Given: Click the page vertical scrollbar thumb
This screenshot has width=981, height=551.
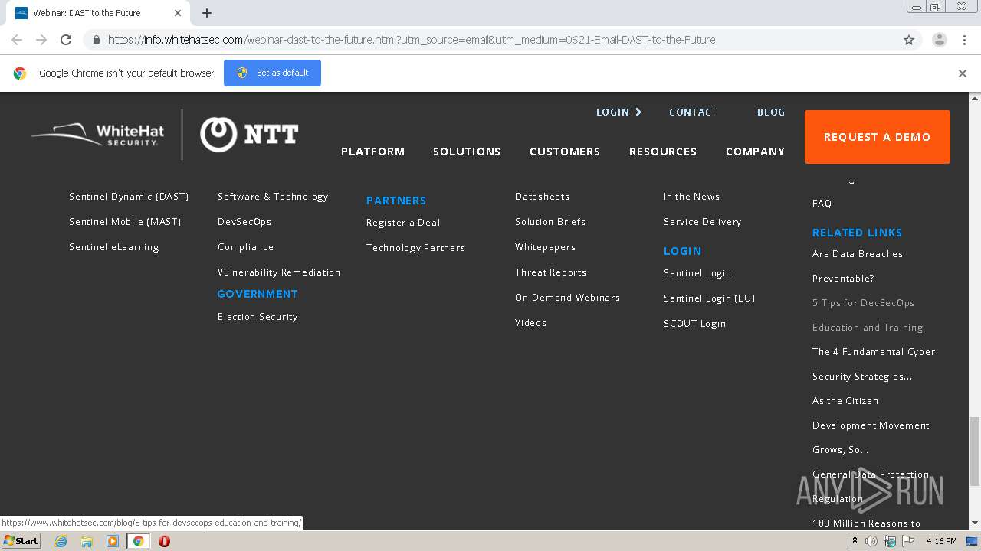Looking at the screenshot, I should 975,452.
